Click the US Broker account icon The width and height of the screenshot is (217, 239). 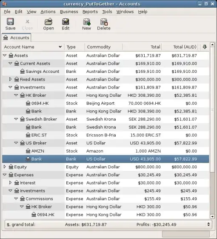(23, 143)
